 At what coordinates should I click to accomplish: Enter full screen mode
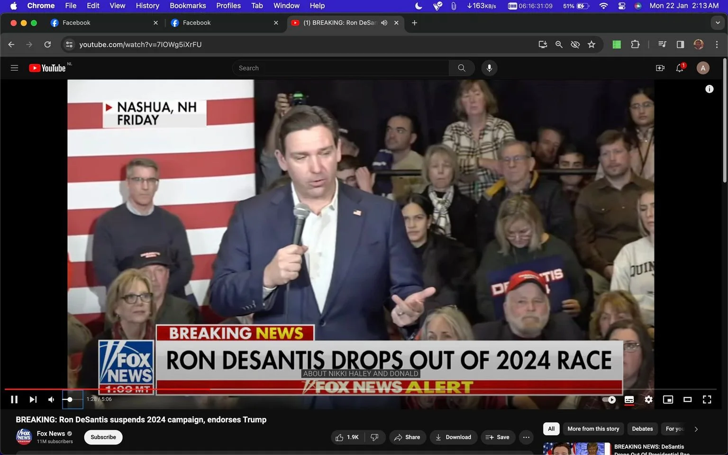(707, 400)
